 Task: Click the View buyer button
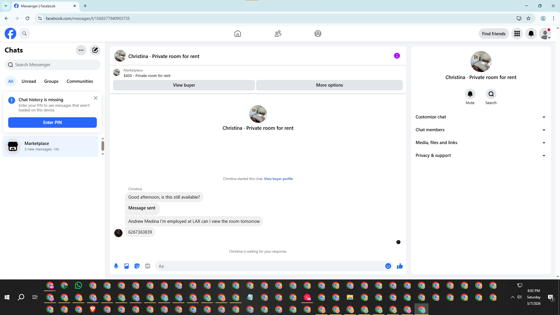coord(184,85)
